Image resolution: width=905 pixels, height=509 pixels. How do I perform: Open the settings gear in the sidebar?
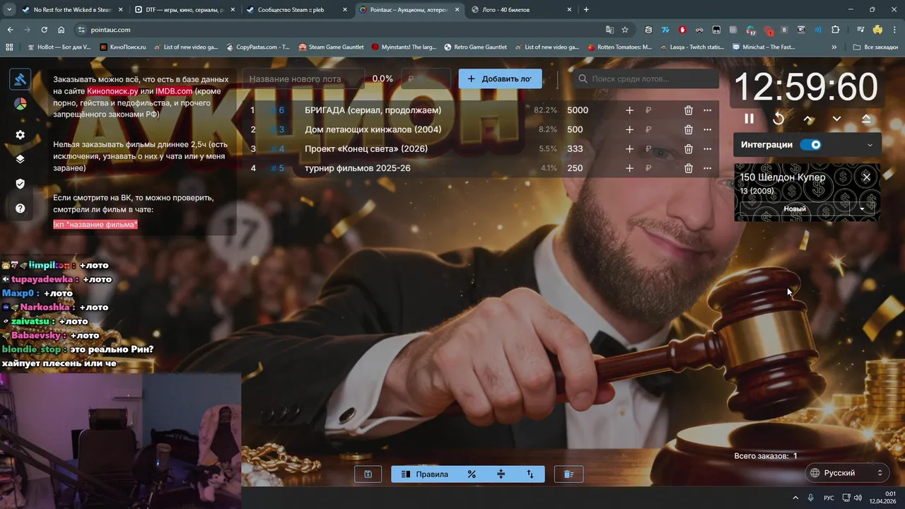click(x=20, y=135)
